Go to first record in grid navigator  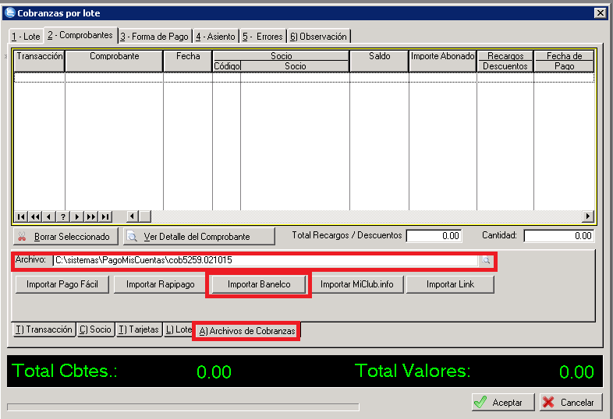click(x=21, y=217)
